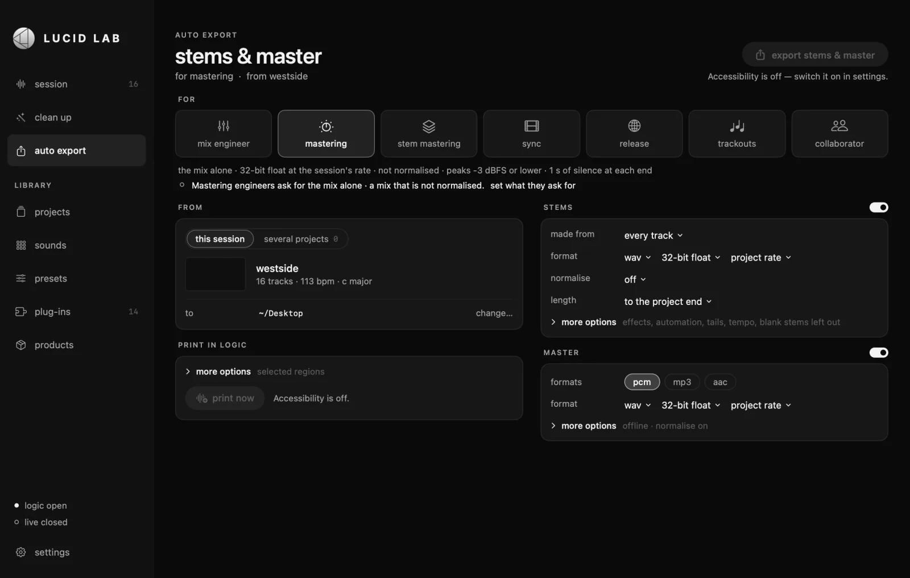Toggle the aac master format pill
The width and height of the screenshot is (910, 578).
[720, 382]
